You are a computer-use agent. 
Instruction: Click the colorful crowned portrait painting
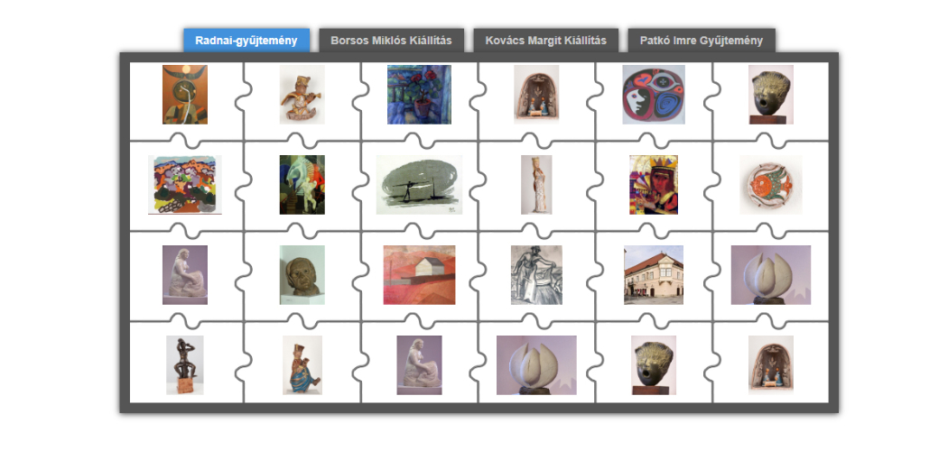click(654, 185)
